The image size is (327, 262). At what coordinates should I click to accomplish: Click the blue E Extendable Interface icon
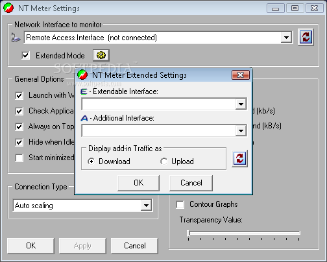(x=84, y=91)
